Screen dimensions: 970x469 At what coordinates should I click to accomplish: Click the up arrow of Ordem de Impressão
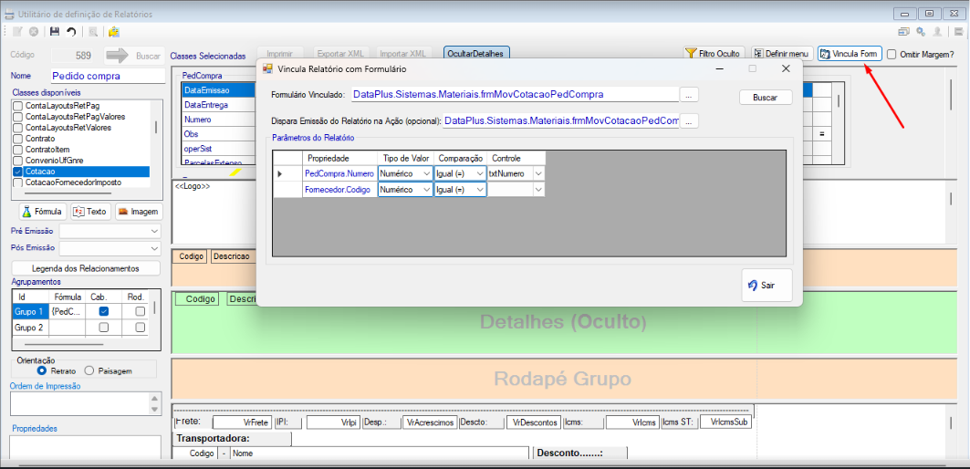tap(154, 398)
